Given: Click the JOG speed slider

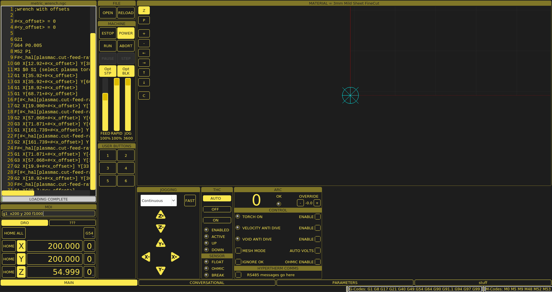Looking at the screenshot, I should pyautogui.click(x=128, y=104).
